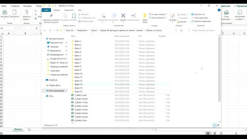Select file 5_Файл 13.xlsx

(81, 110)
